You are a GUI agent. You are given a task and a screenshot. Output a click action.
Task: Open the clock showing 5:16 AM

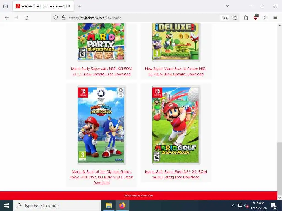point(258,206)
